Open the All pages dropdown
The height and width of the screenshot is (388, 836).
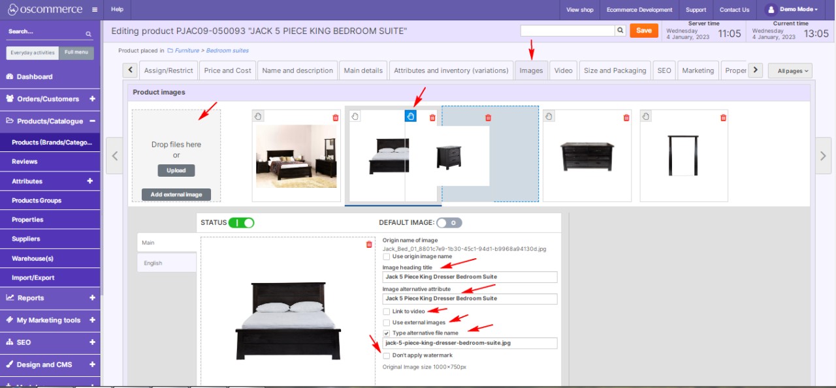tap(790, 70)
